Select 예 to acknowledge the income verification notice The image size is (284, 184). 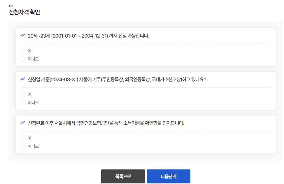coord(23,138)
